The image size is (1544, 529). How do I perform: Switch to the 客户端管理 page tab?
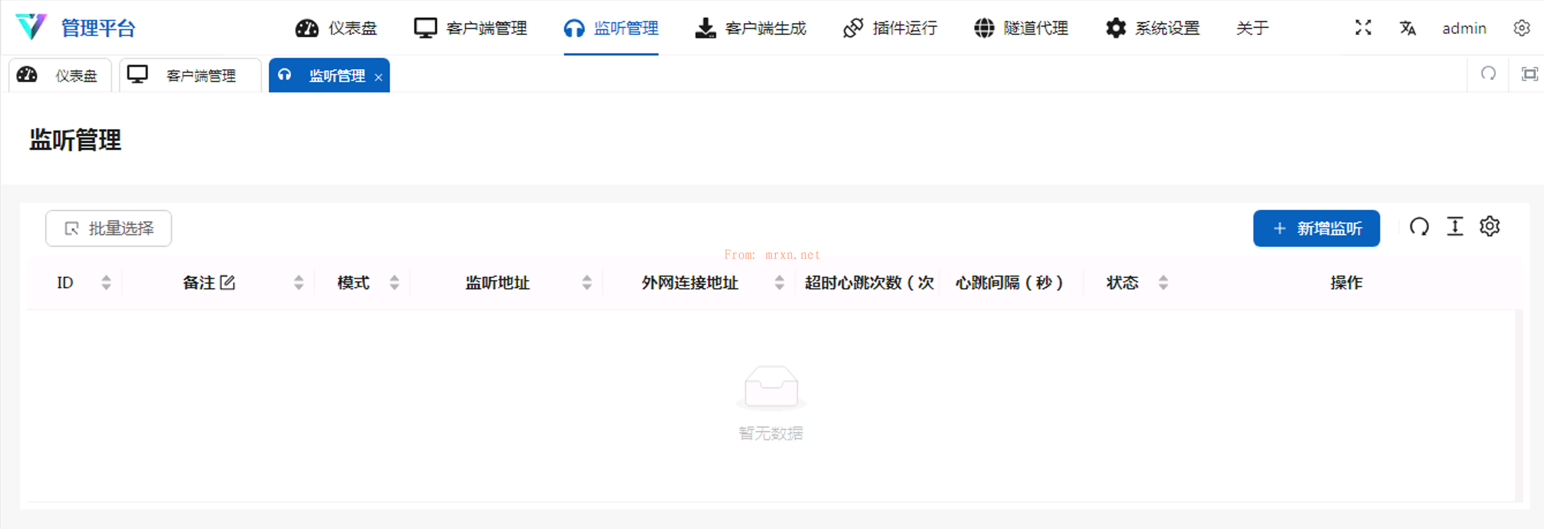tap(191, 75)
